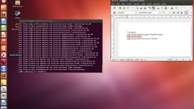Click the Cut scissors icon
Screen dimensions: 194x109
pyautogui.click(x=158, y=8)
